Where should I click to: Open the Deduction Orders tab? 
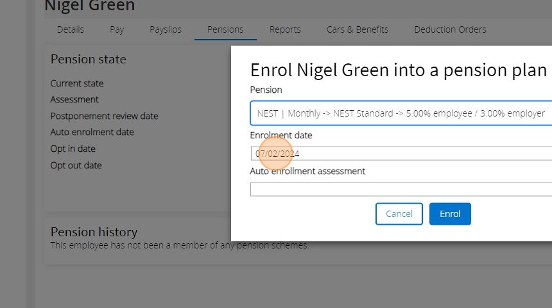(x=450, y=29)
